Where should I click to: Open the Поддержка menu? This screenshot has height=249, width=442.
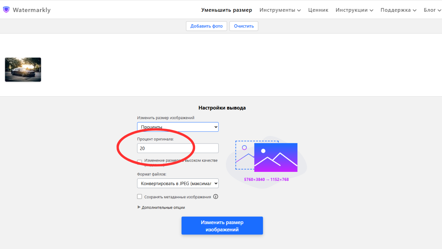[398, 10]
